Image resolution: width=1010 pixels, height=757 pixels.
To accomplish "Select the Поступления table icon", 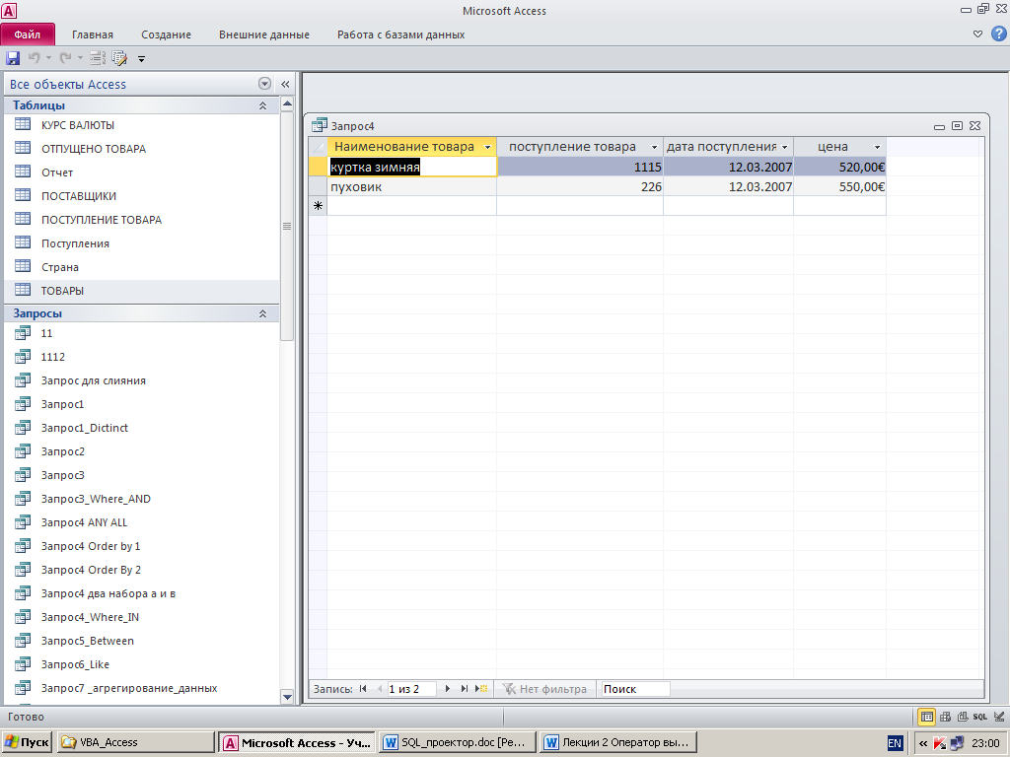I will tap(23, 242).
